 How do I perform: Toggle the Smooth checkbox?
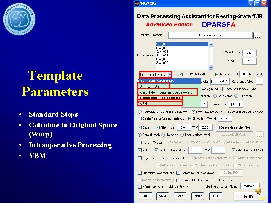(x=190, y=118)
